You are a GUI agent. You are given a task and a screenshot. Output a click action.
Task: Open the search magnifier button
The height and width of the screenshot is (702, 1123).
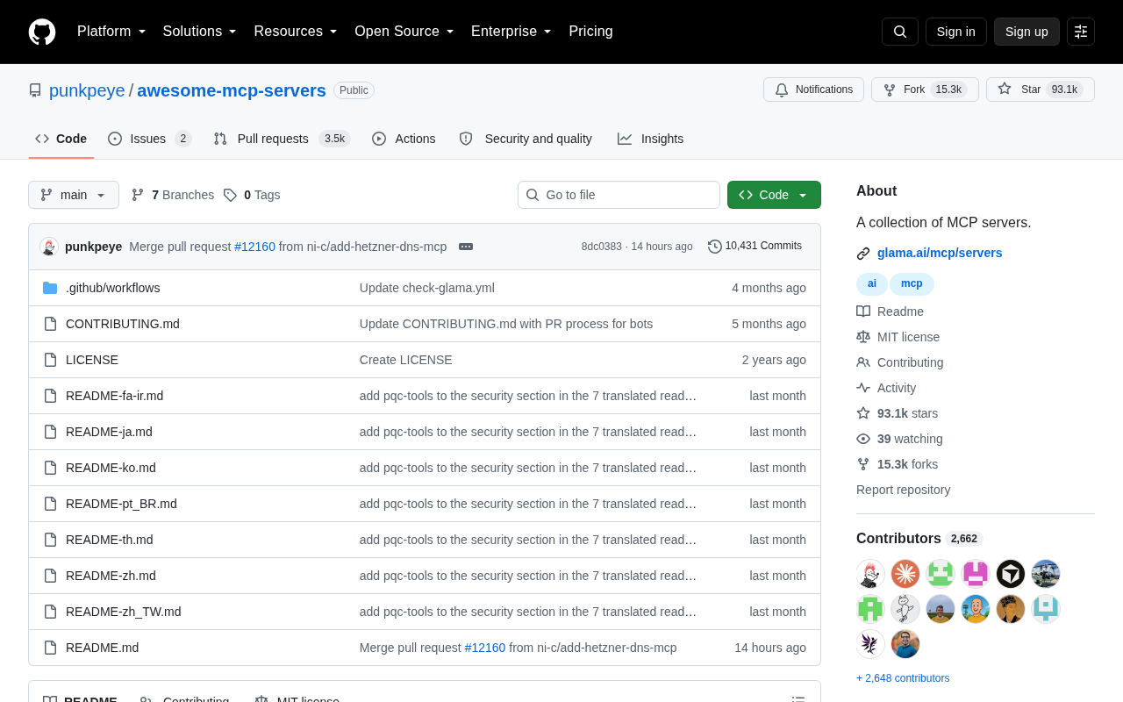point(900,32)
